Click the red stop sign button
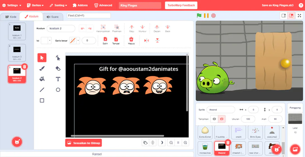305x157 pixels. click(x=213, y=16)
